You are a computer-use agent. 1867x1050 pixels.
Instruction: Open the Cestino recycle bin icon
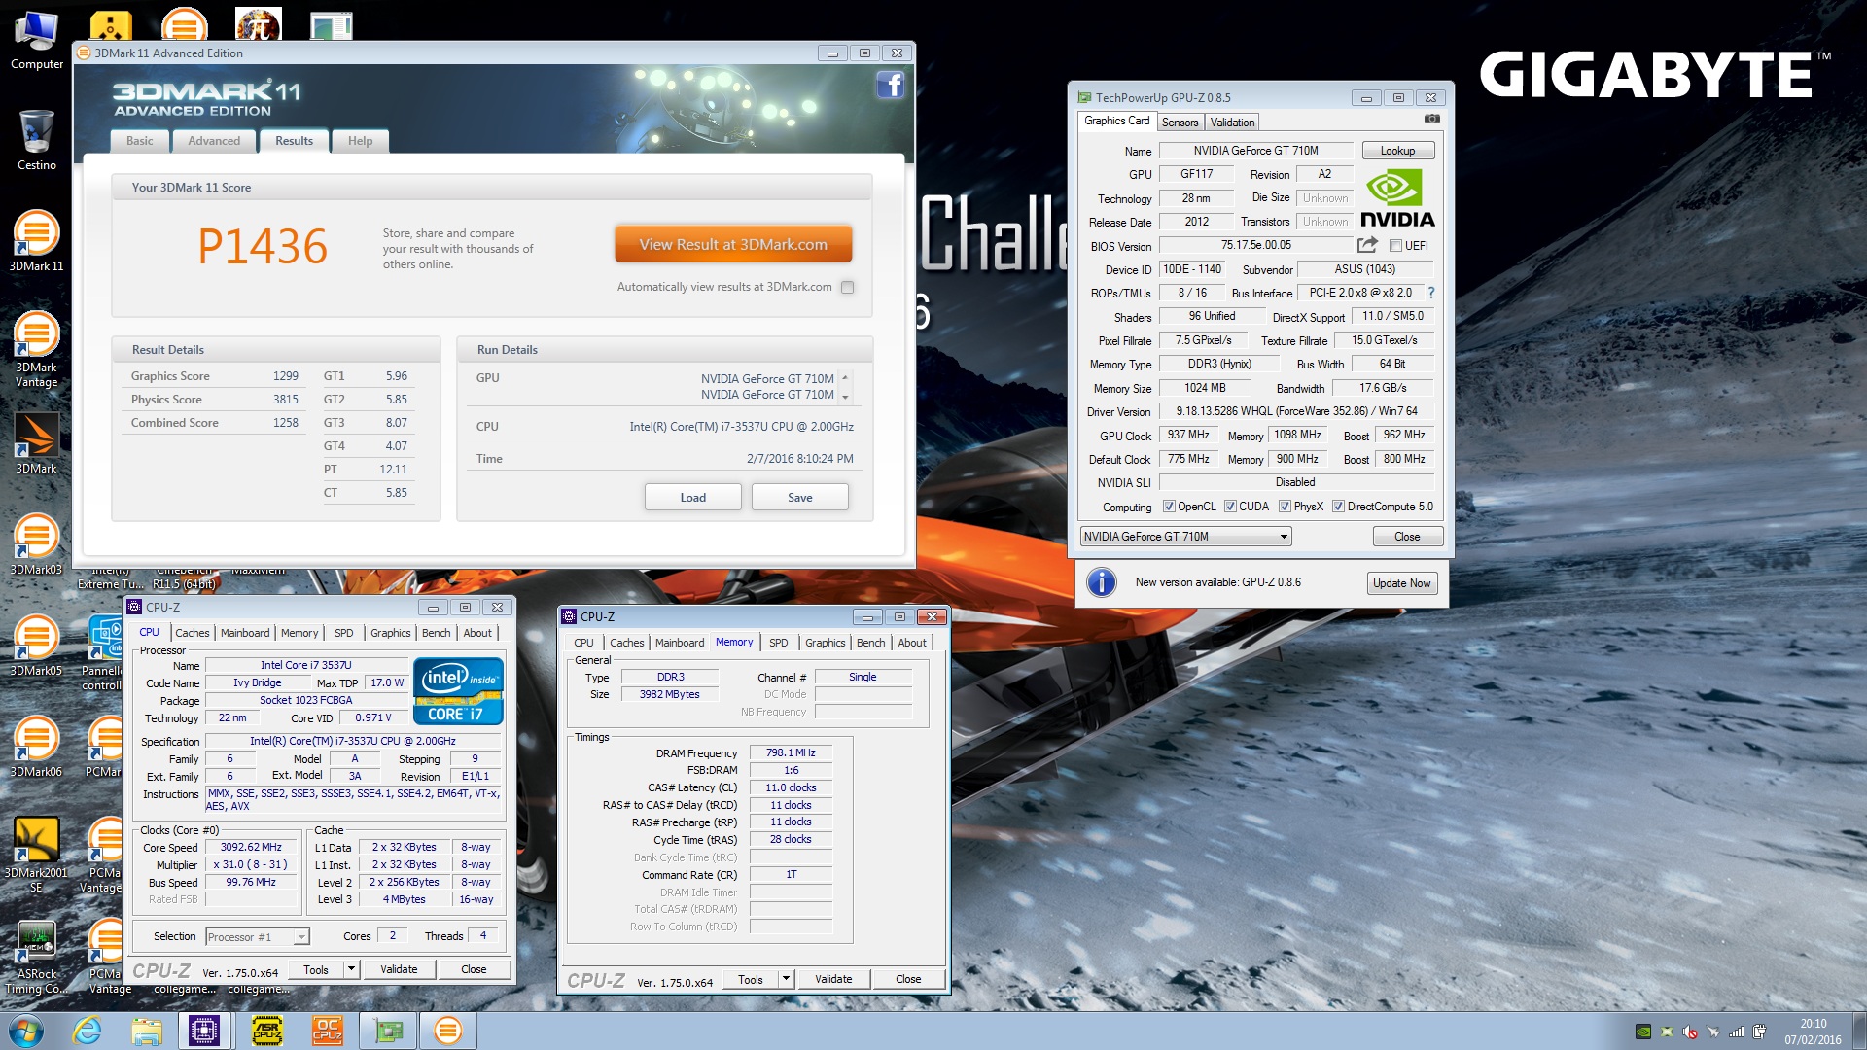pos(37,141)
